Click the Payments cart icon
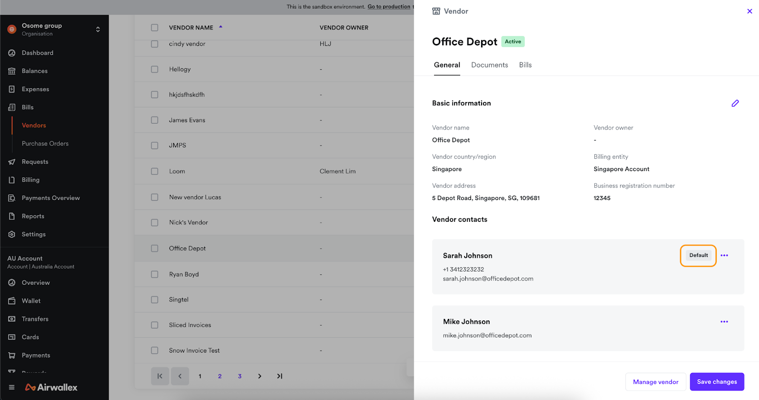759x400 pixels. pos(12,355)
